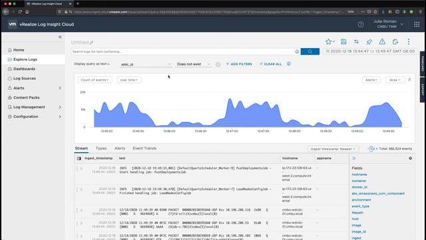
Task: Open the favorites star menu
Action: (329, 42)
